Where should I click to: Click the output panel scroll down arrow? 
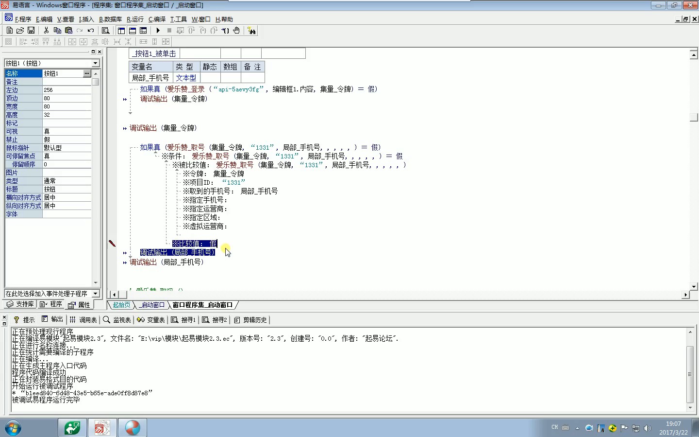point(690,407)
